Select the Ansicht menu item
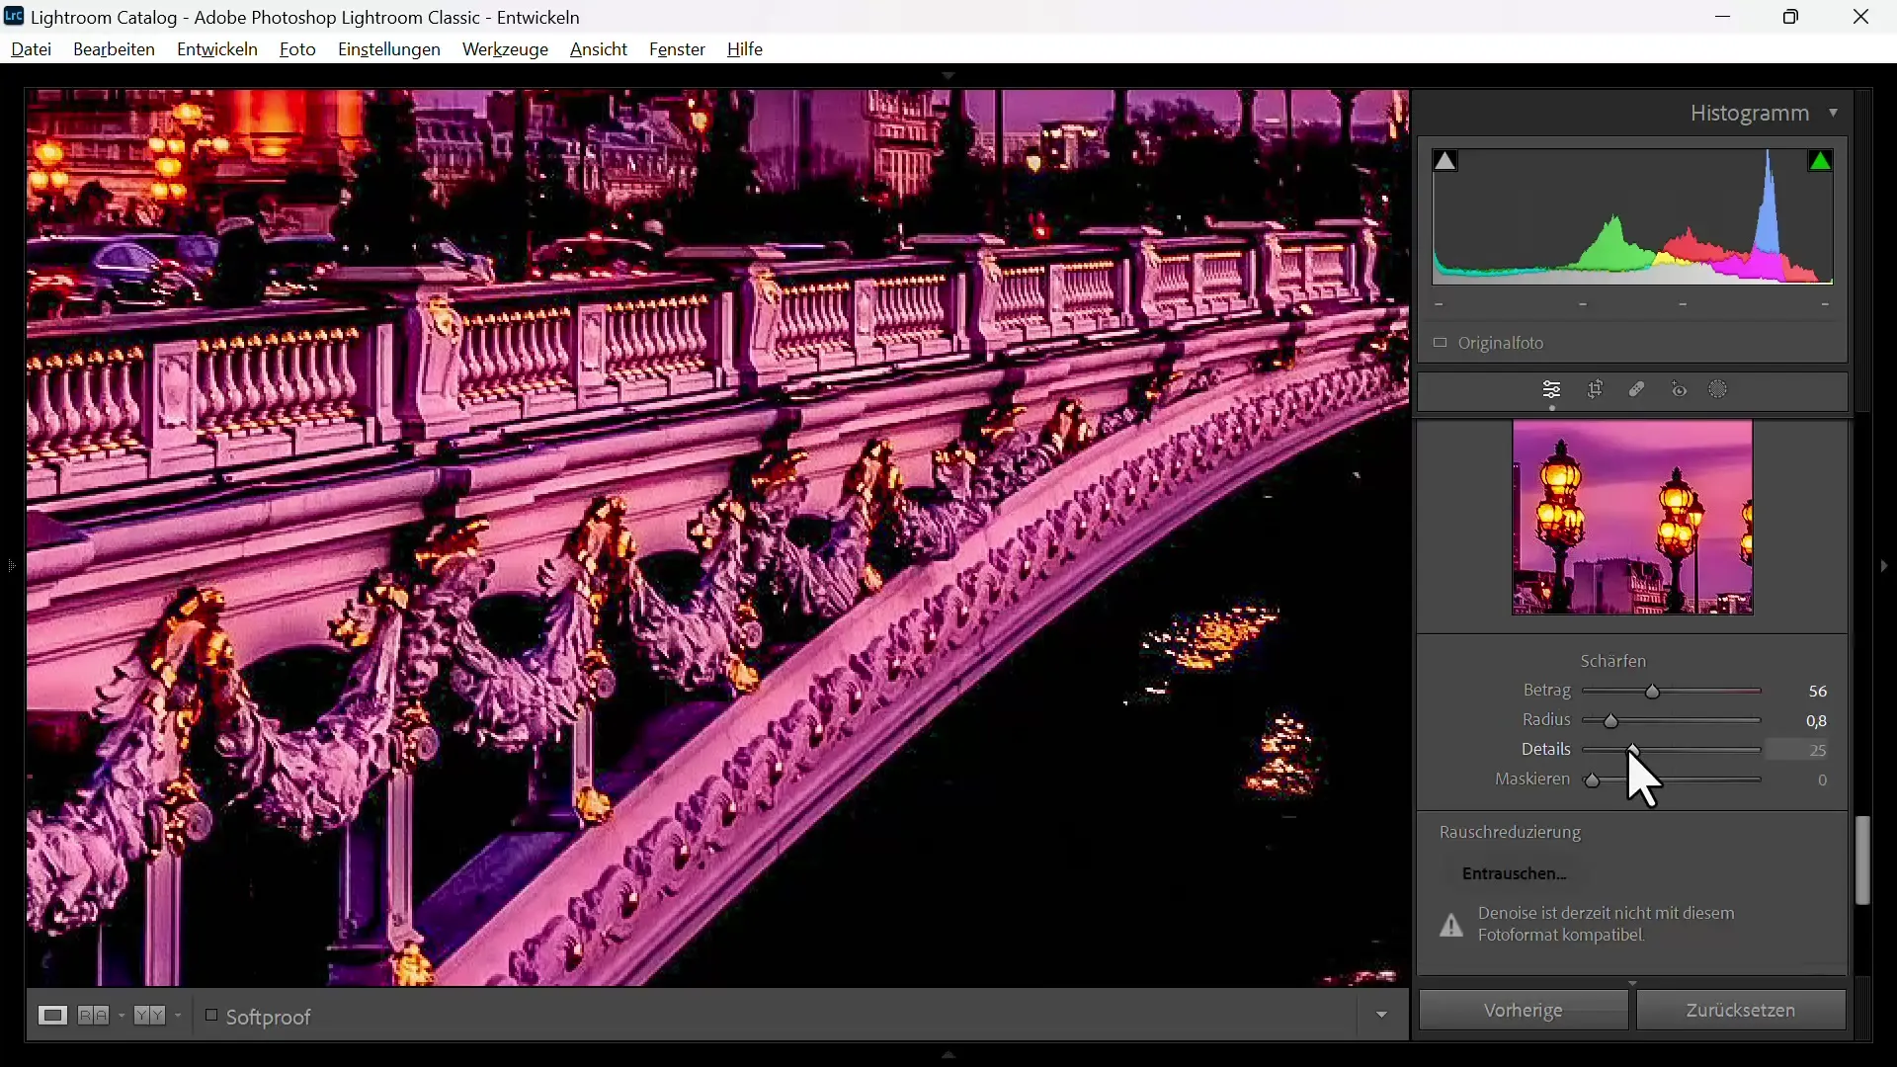 click(598, 48)
